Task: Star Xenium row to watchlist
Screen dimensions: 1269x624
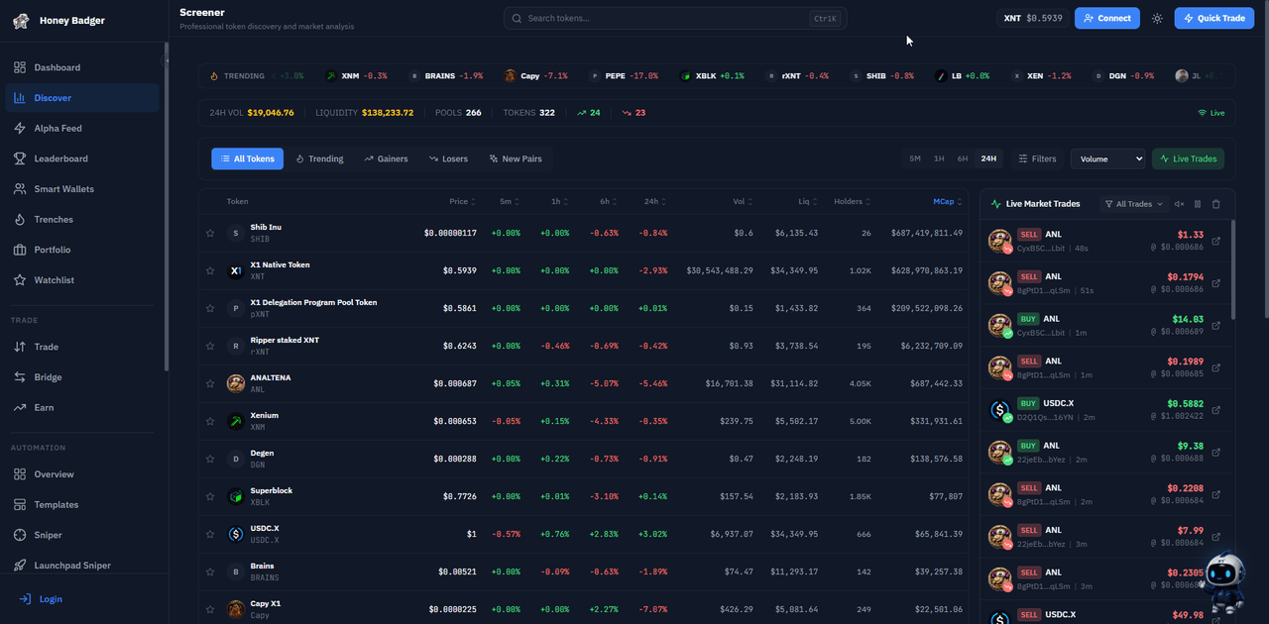Action: tap(210, 421)
